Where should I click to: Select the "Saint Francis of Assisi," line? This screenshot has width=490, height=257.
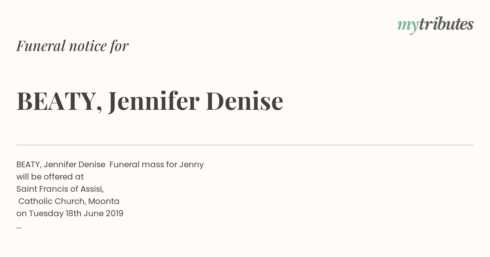coord(60,189)
